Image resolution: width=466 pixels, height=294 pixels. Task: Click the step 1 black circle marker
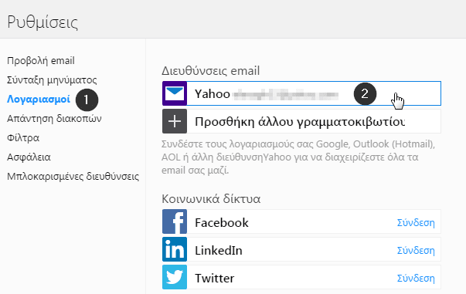click(x=87, y=100)
